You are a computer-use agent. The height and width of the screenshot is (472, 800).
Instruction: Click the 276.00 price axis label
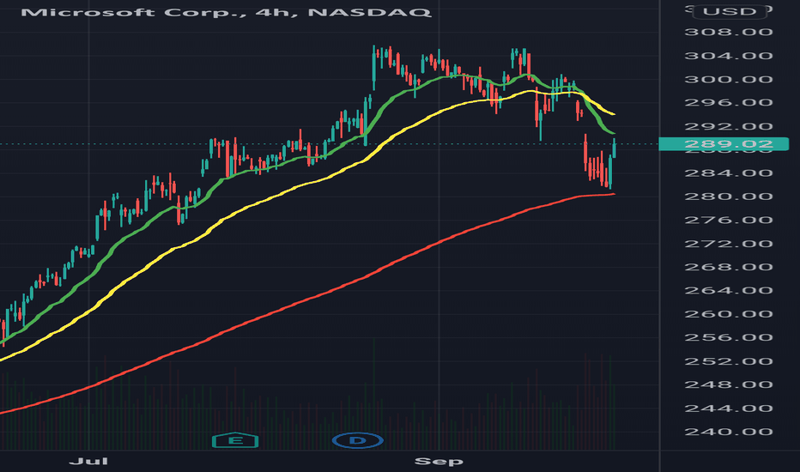(x=729, y=220)
